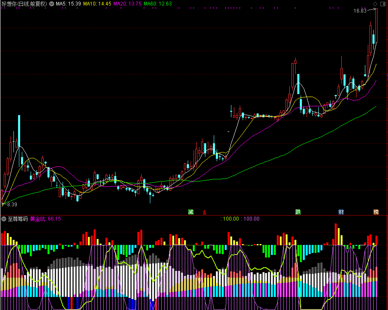Select the MA5: 15.39 indicator label
Screen dimensions: 388x310
point(68,4)
